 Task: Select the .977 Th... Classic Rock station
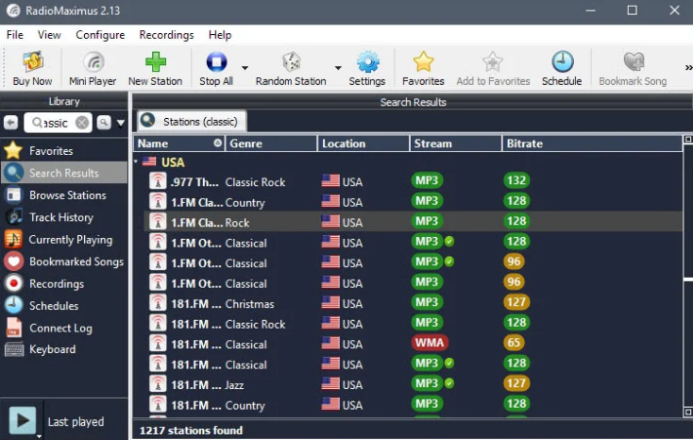[414, 181]
